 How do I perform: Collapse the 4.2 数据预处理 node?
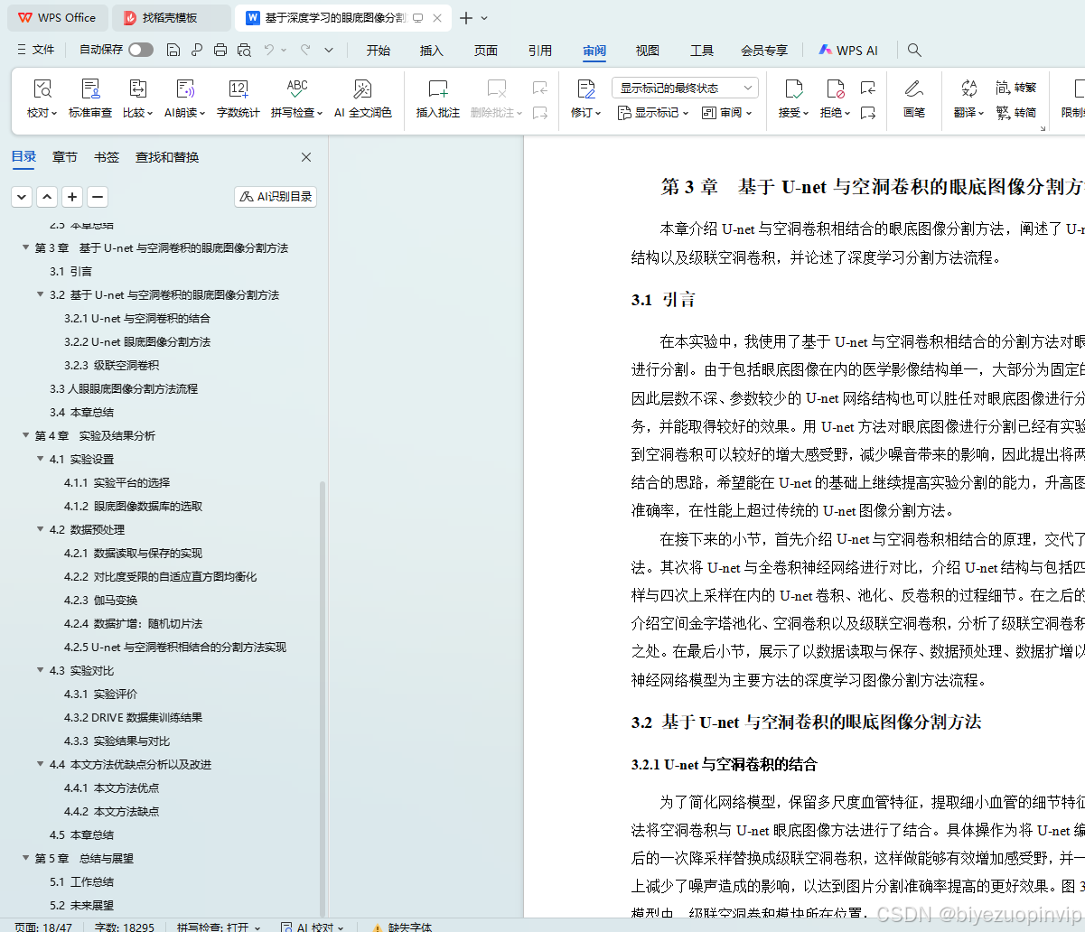coord(41,529)
